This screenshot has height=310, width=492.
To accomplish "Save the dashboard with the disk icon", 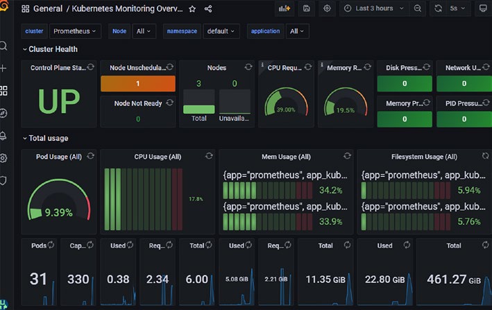I will click(x=306, y=8).
